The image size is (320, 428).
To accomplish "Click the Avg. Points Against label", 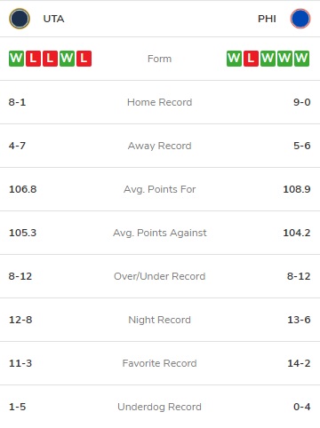I will 159,233.
